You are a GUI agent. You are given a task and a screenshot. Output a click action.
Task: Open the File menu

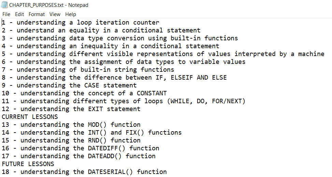click(6, 14)
